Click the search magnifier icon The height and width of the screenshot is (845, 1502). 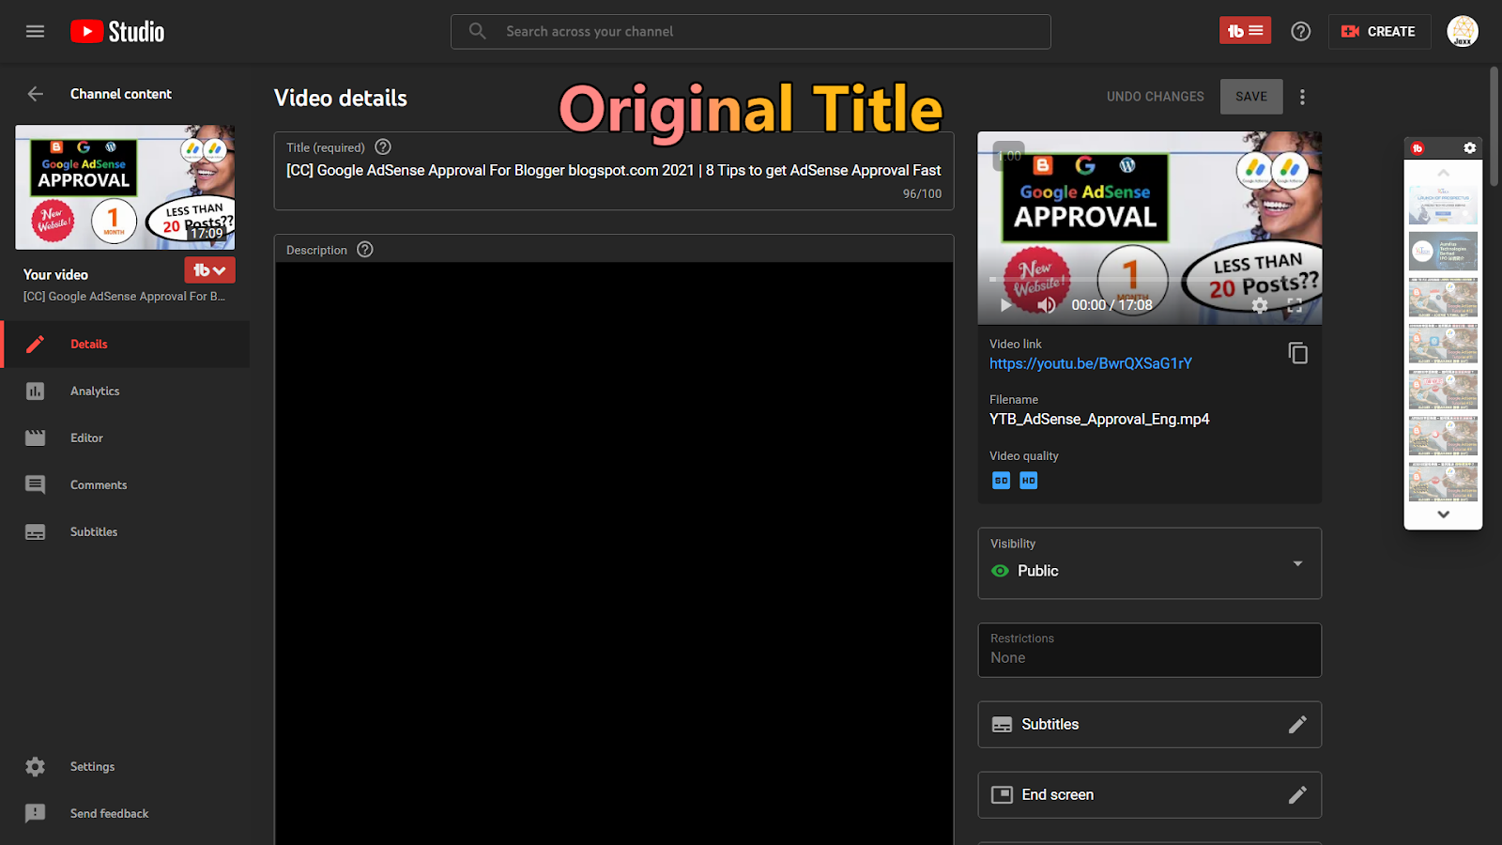point(478,31)
